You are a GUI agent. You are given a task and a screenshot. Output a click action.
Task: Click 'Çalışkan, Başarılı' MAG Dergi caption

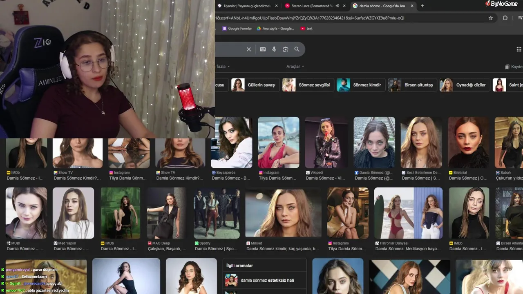168,249
